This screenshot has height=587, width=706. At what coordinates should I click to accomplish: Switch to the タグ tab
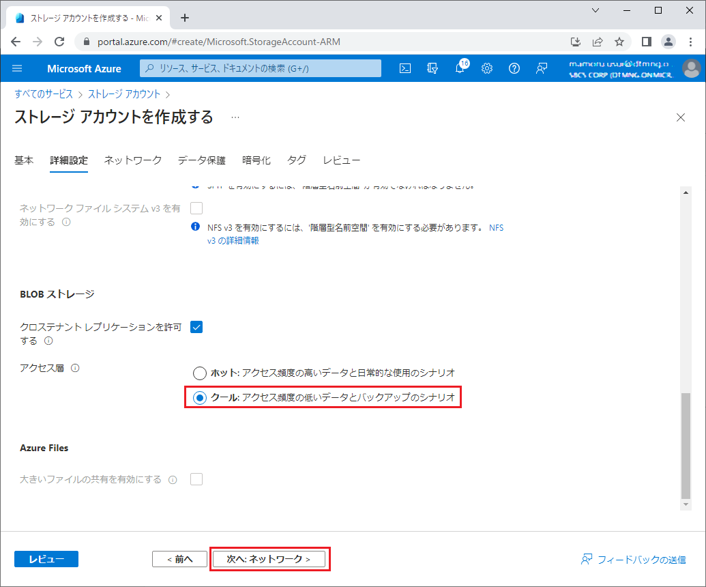[x=297, y=160]
